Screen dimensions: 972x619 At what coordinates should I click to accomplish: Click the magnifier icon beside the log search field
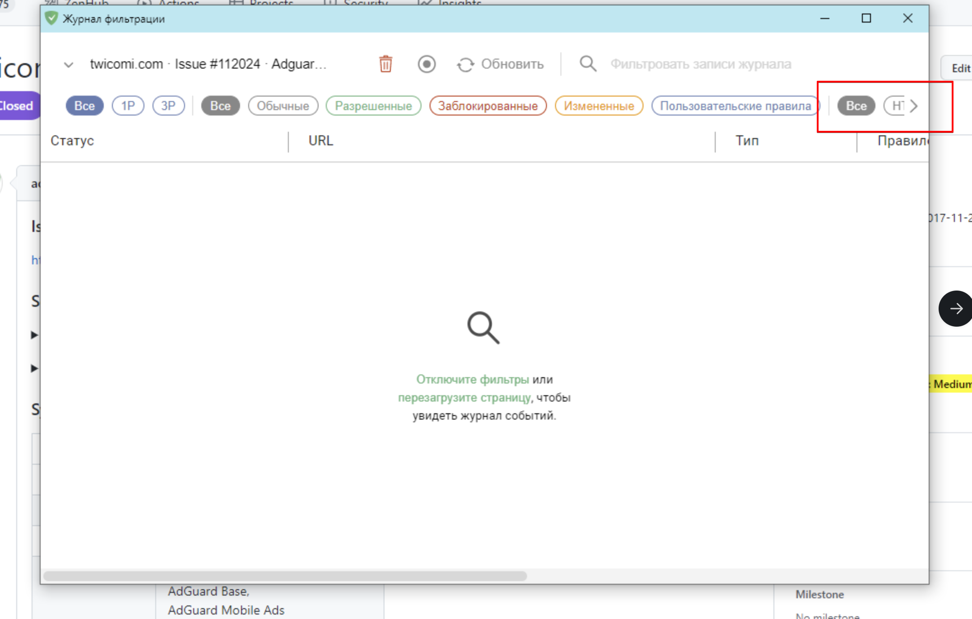coord(588,64)
